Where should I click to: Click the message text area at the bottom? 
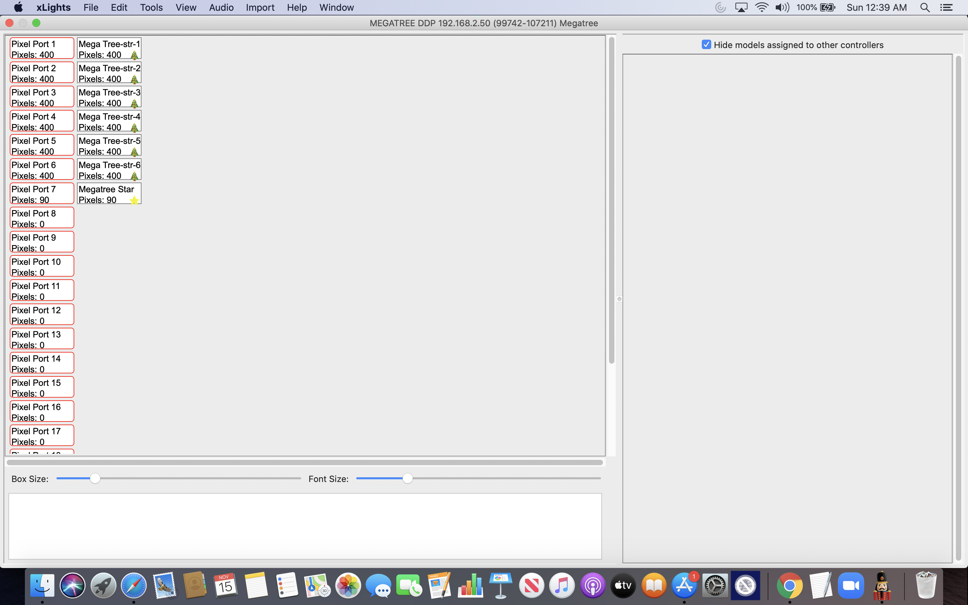coord(305,526)
